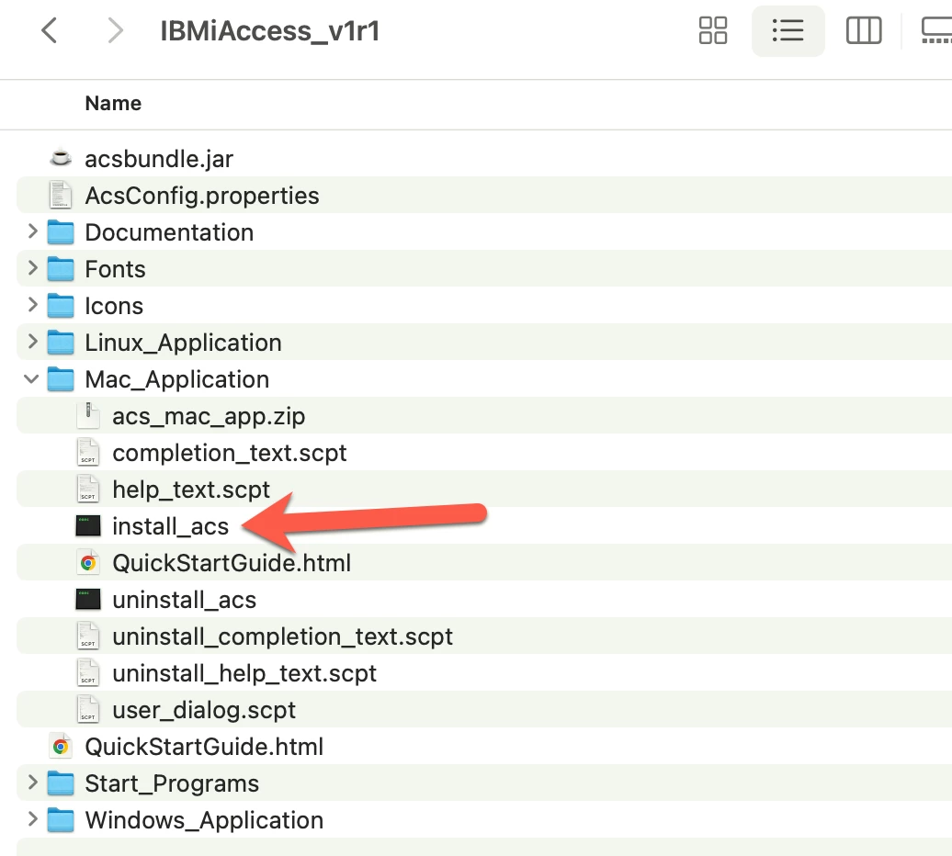Viewport: 952px width, 856px height.
Task: Expand the Start_Programs folder
Action: coord(33,782)
